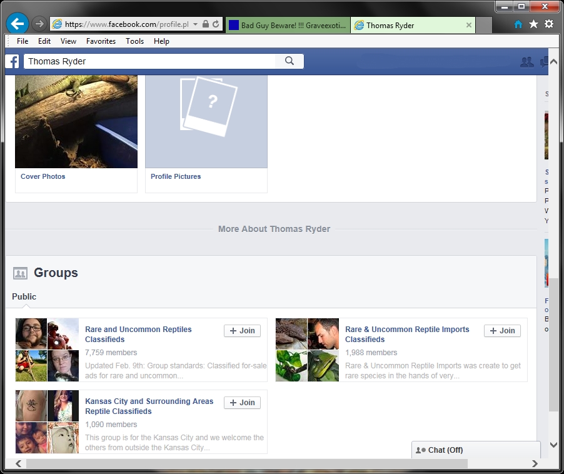Click the Cover Photos link
The image size is (564, 474).
click(x=43, y=176)
